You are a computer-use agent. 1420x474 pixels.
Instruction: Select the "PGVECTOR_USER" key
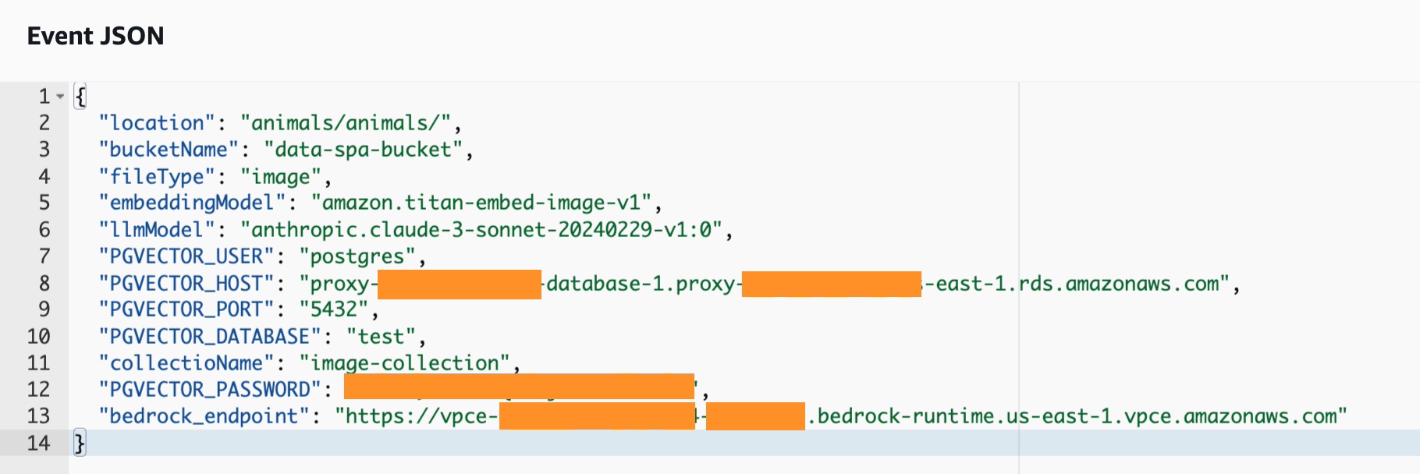pyautogui.click(x=186, y=256)
